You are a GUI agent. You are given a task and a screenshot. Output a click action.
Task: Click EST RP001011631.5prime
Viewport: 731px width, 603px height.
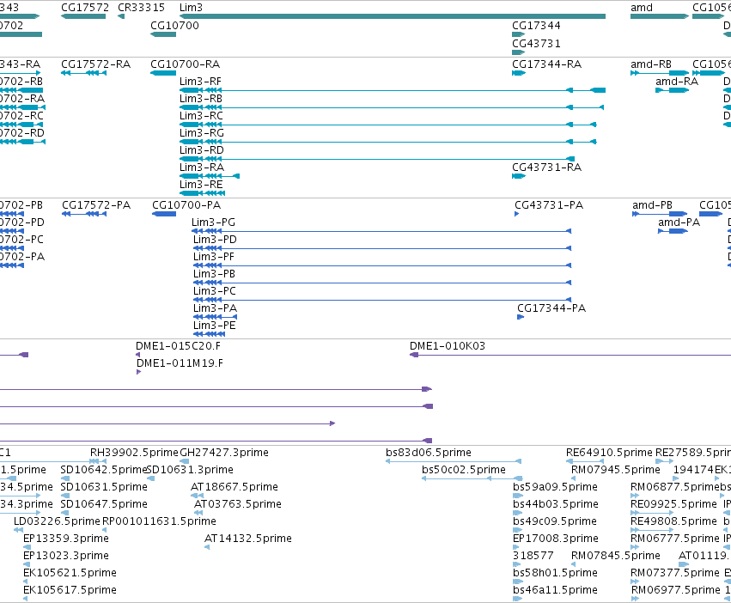pos(159,521)
